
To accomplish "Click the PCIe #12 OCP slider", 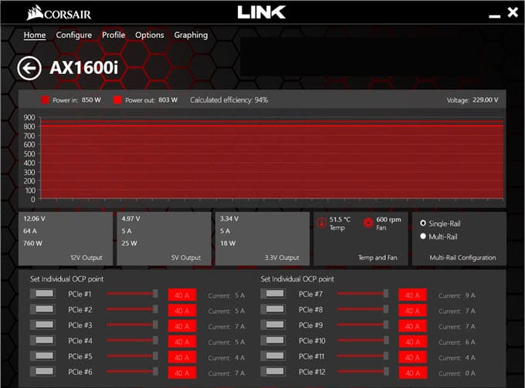I will 363,371.
